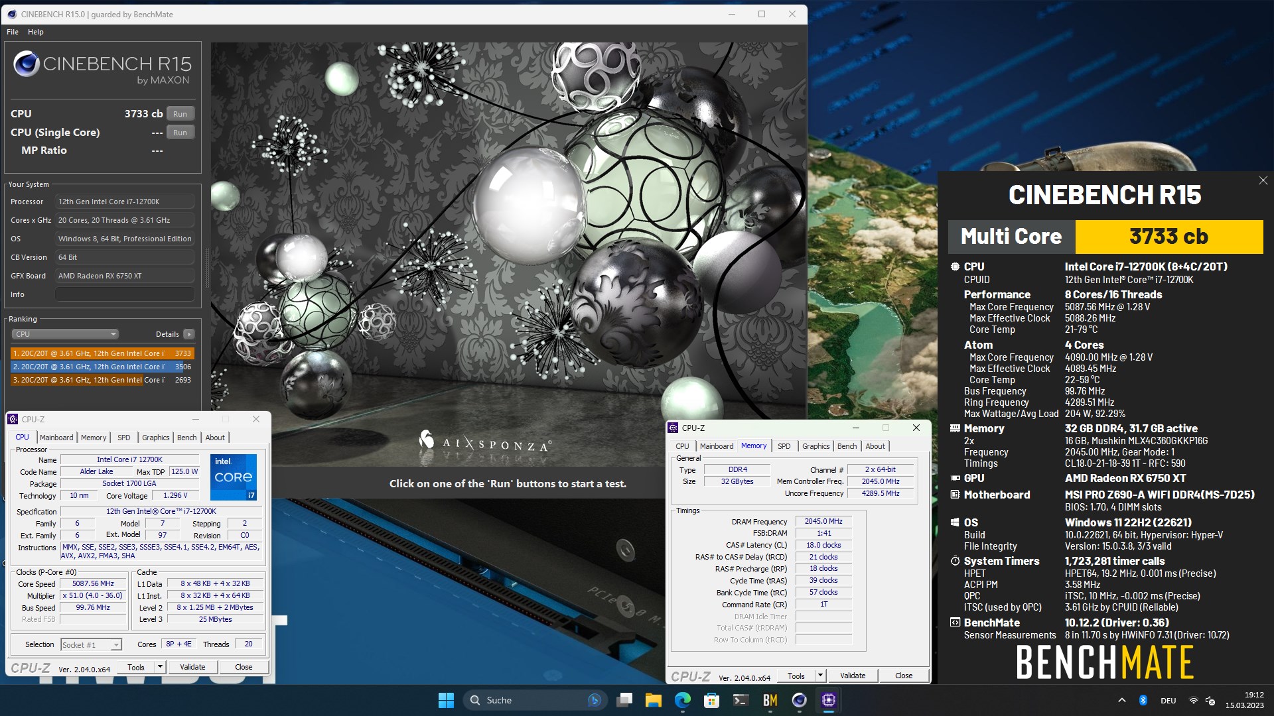Click Close button in left CPU-Z window

[x=244, y=667]
